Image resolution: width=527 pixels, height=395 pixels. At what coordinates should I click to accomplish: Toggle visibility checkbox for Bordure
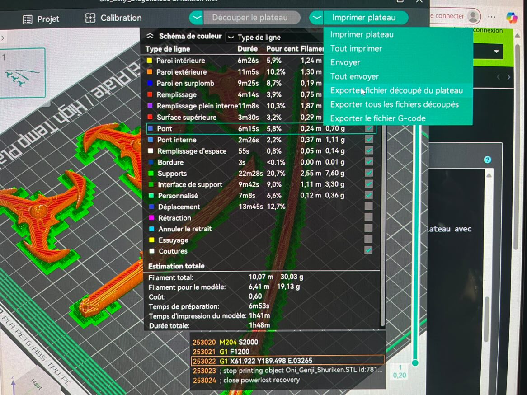tap(369, 162)
